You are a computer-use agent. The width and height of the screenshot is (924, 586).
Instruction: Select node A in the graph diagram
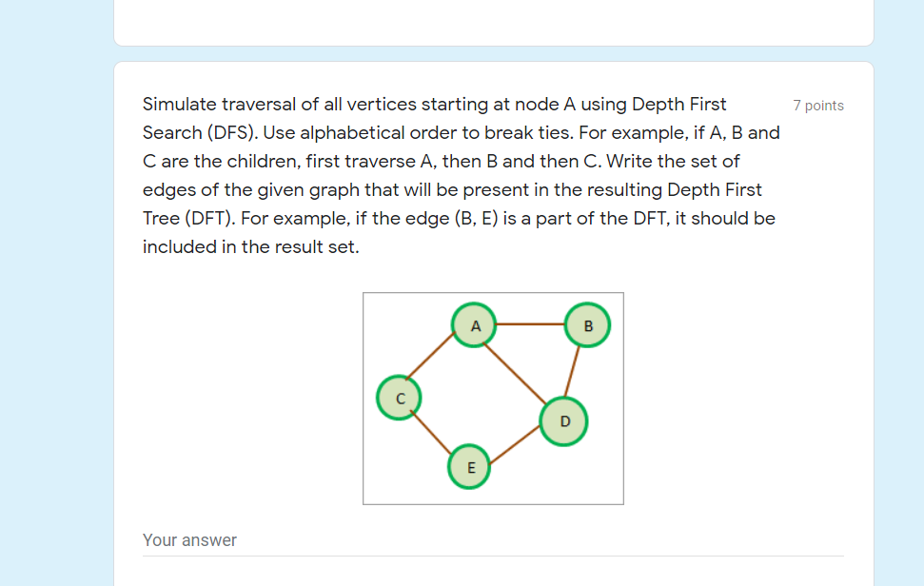(x=474, y=325)
